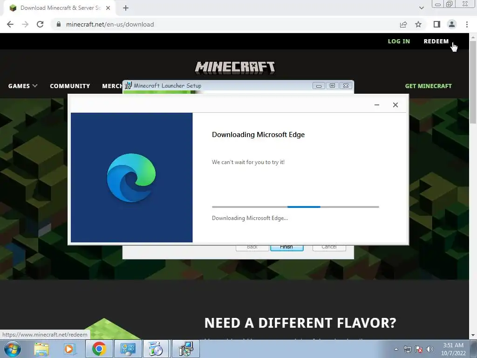477x358 pixels.
Task: Open Chrome tab search chevron
Action: tap(421, 8)
